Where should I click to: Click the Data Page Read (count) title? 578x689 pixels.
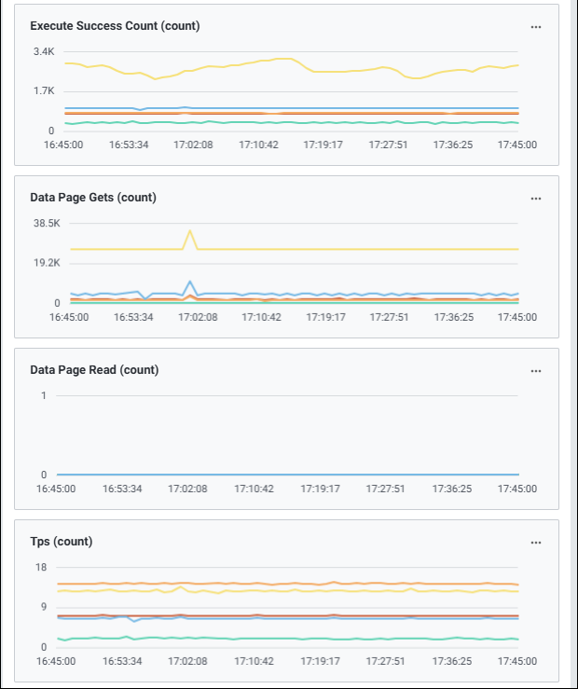(94, 369)
